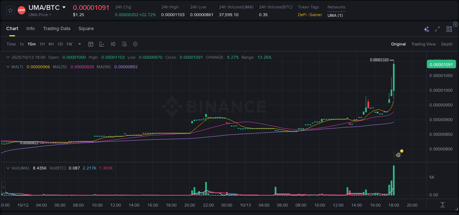
Task: Switch to the Trading Data tab
Action: coord(57,29)
